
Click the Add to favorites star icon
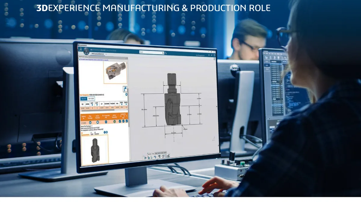click(97, 122)
